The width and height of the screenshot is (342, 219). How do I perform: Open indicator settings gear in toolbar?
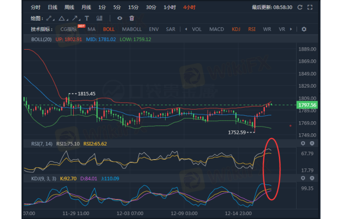point(304,29)
